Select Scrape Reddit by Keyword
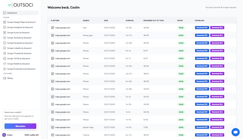Viewport: 243px width, 139px height. pyautogui.click(x=18, y=64)
